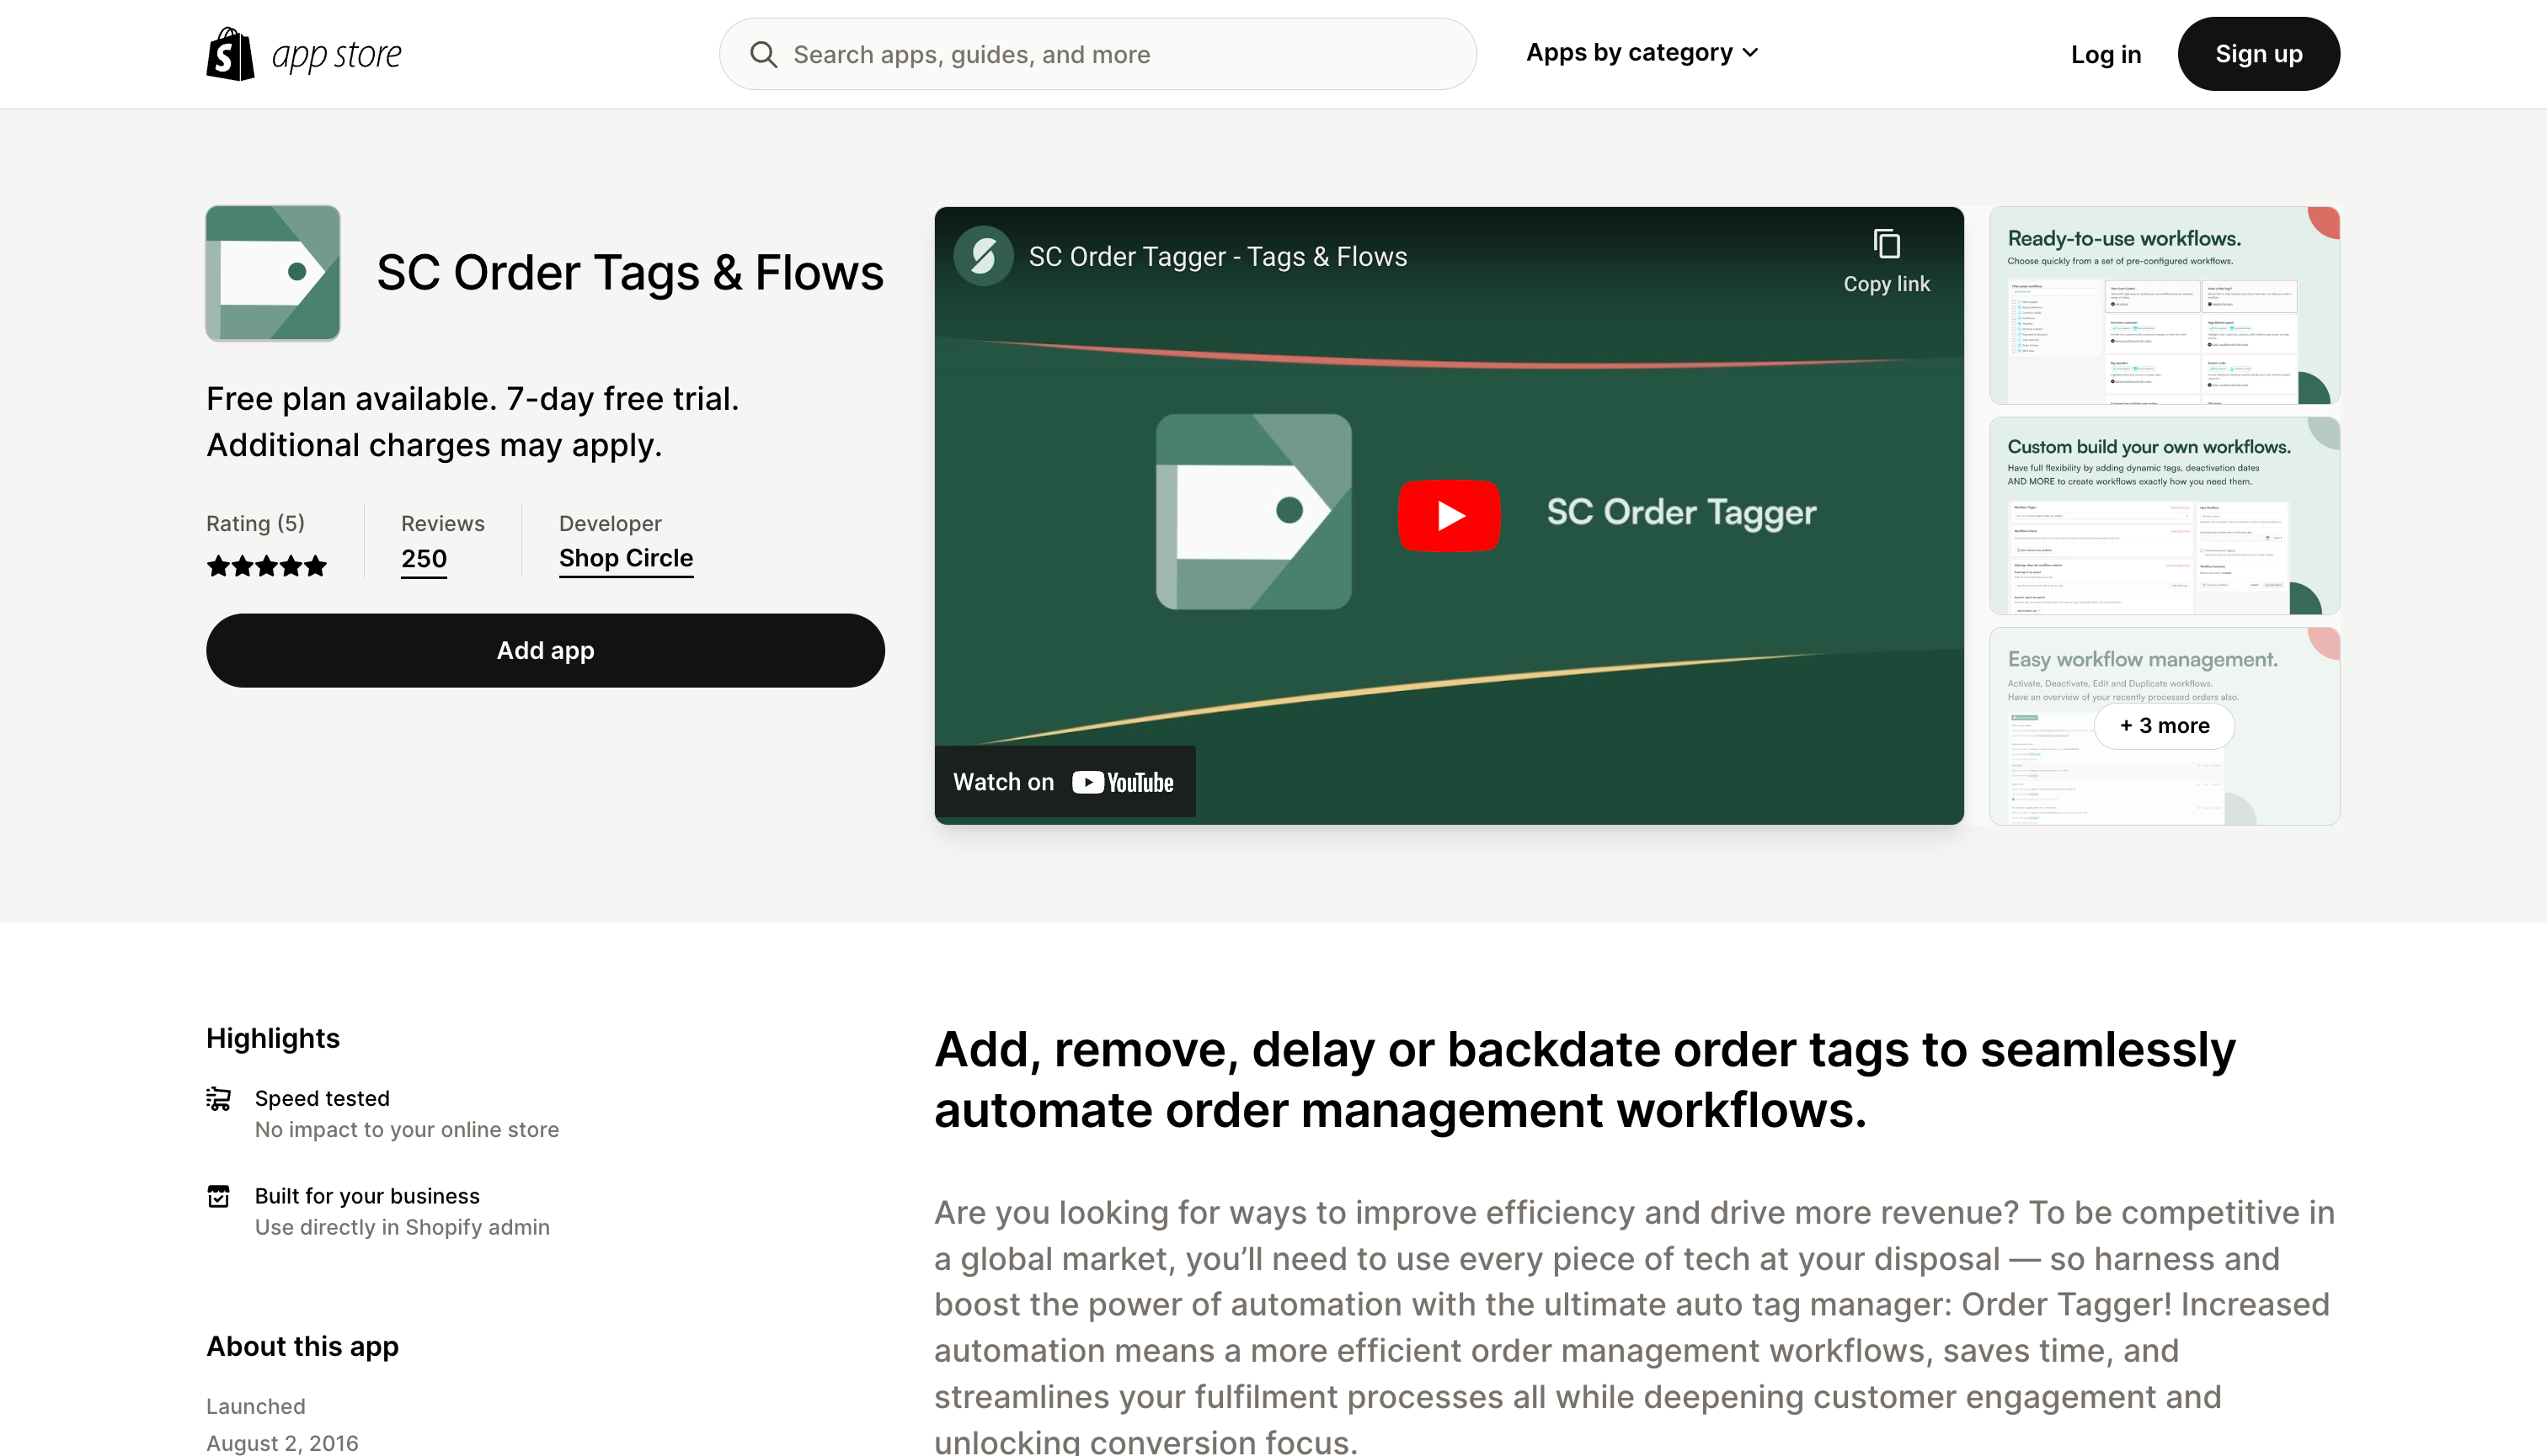Click the SC Order Tags & Flows title
The width and height of the screenshot is (2547, 1456).
pos(629,273)
